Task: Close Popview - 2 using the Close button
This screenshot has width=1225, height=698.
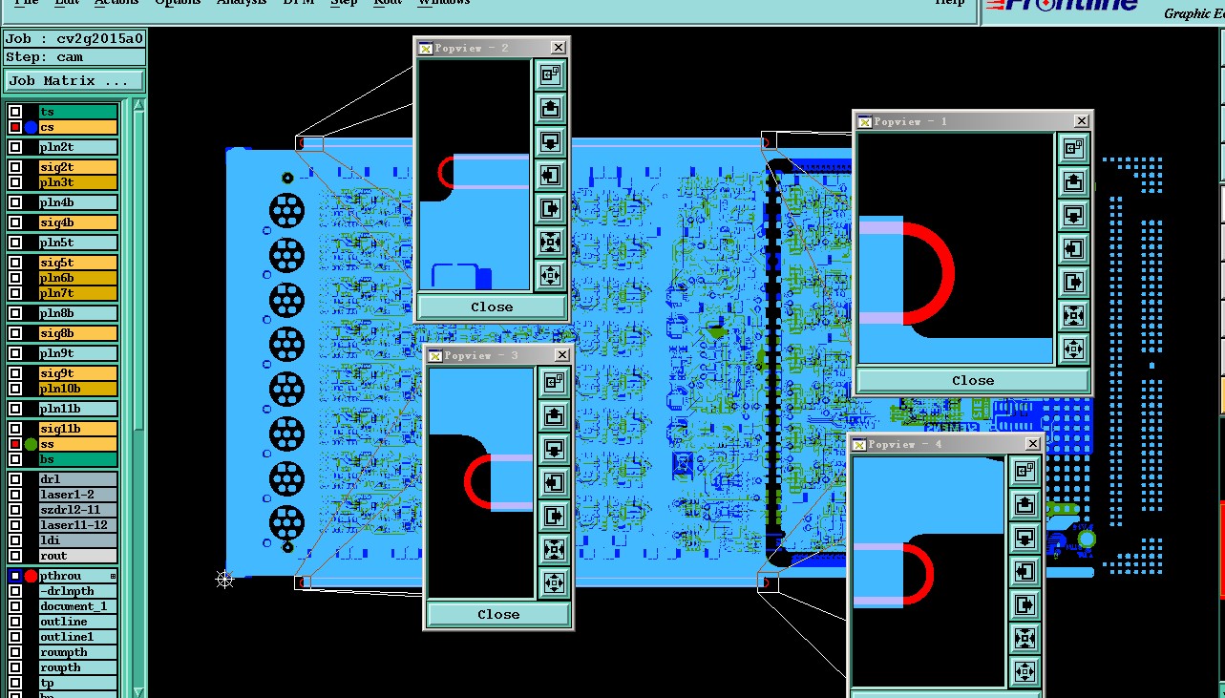Action: click(x=492, y=307)
